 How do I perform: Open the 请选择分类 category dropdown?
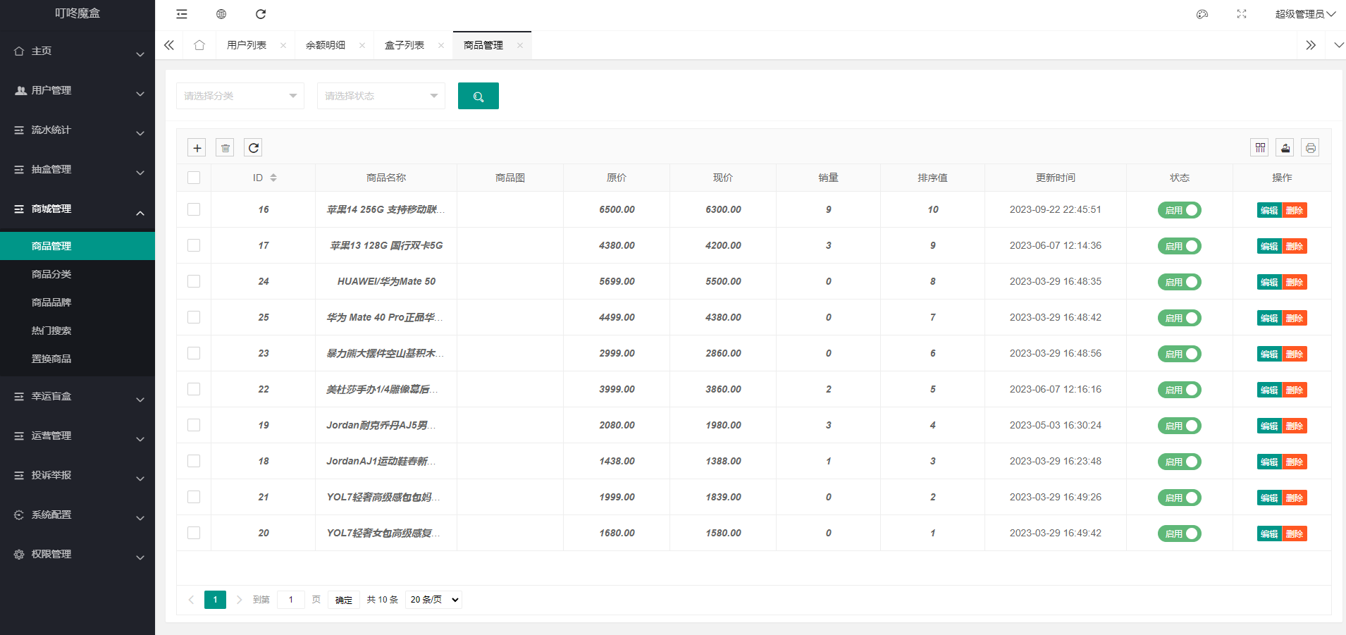click(240, 96)
